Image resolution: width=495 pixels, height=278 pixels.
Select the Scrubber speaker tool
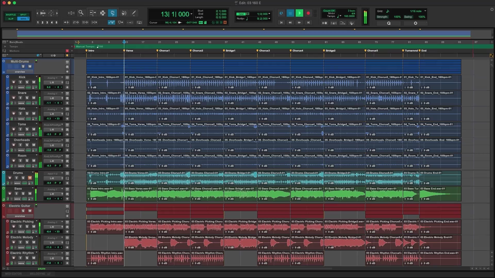[x=124, y=13]
